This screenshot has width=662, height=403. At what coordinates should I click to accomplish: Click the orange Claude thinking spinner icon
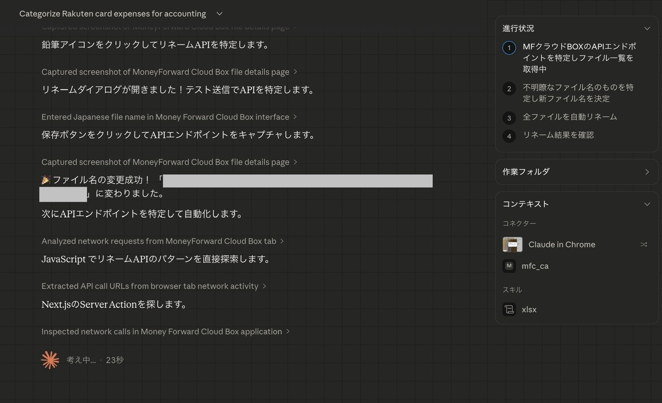coord(50,360)
